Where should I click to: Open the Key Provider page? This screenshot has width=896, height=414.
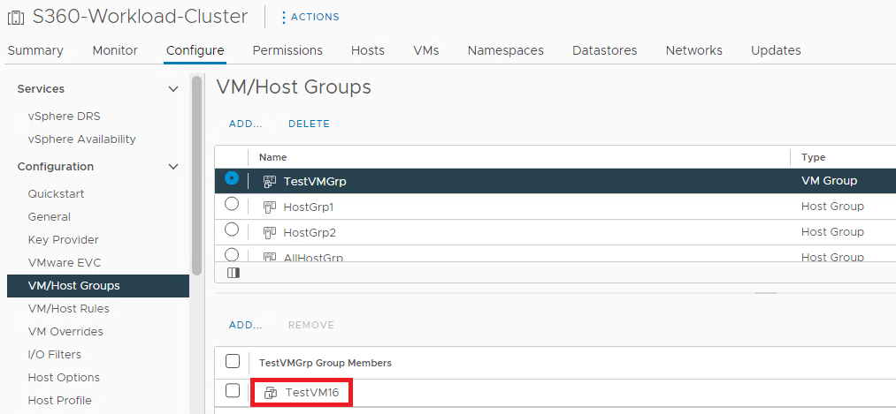coord(63,239)
